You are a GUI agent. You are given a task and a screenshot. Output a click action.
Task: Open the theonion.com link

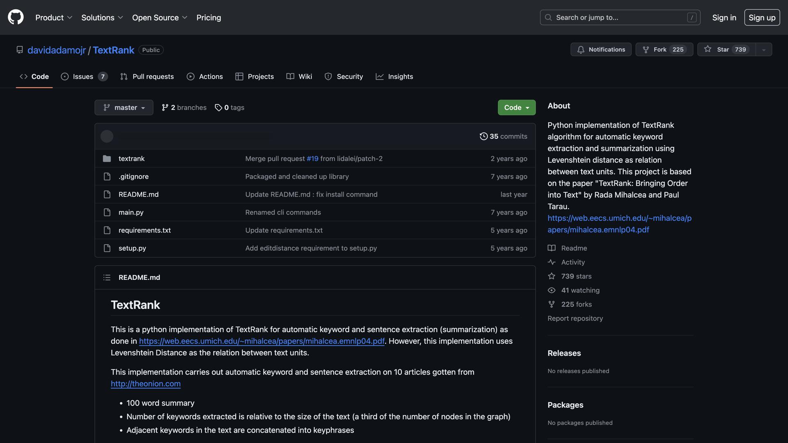pos(145,384)
